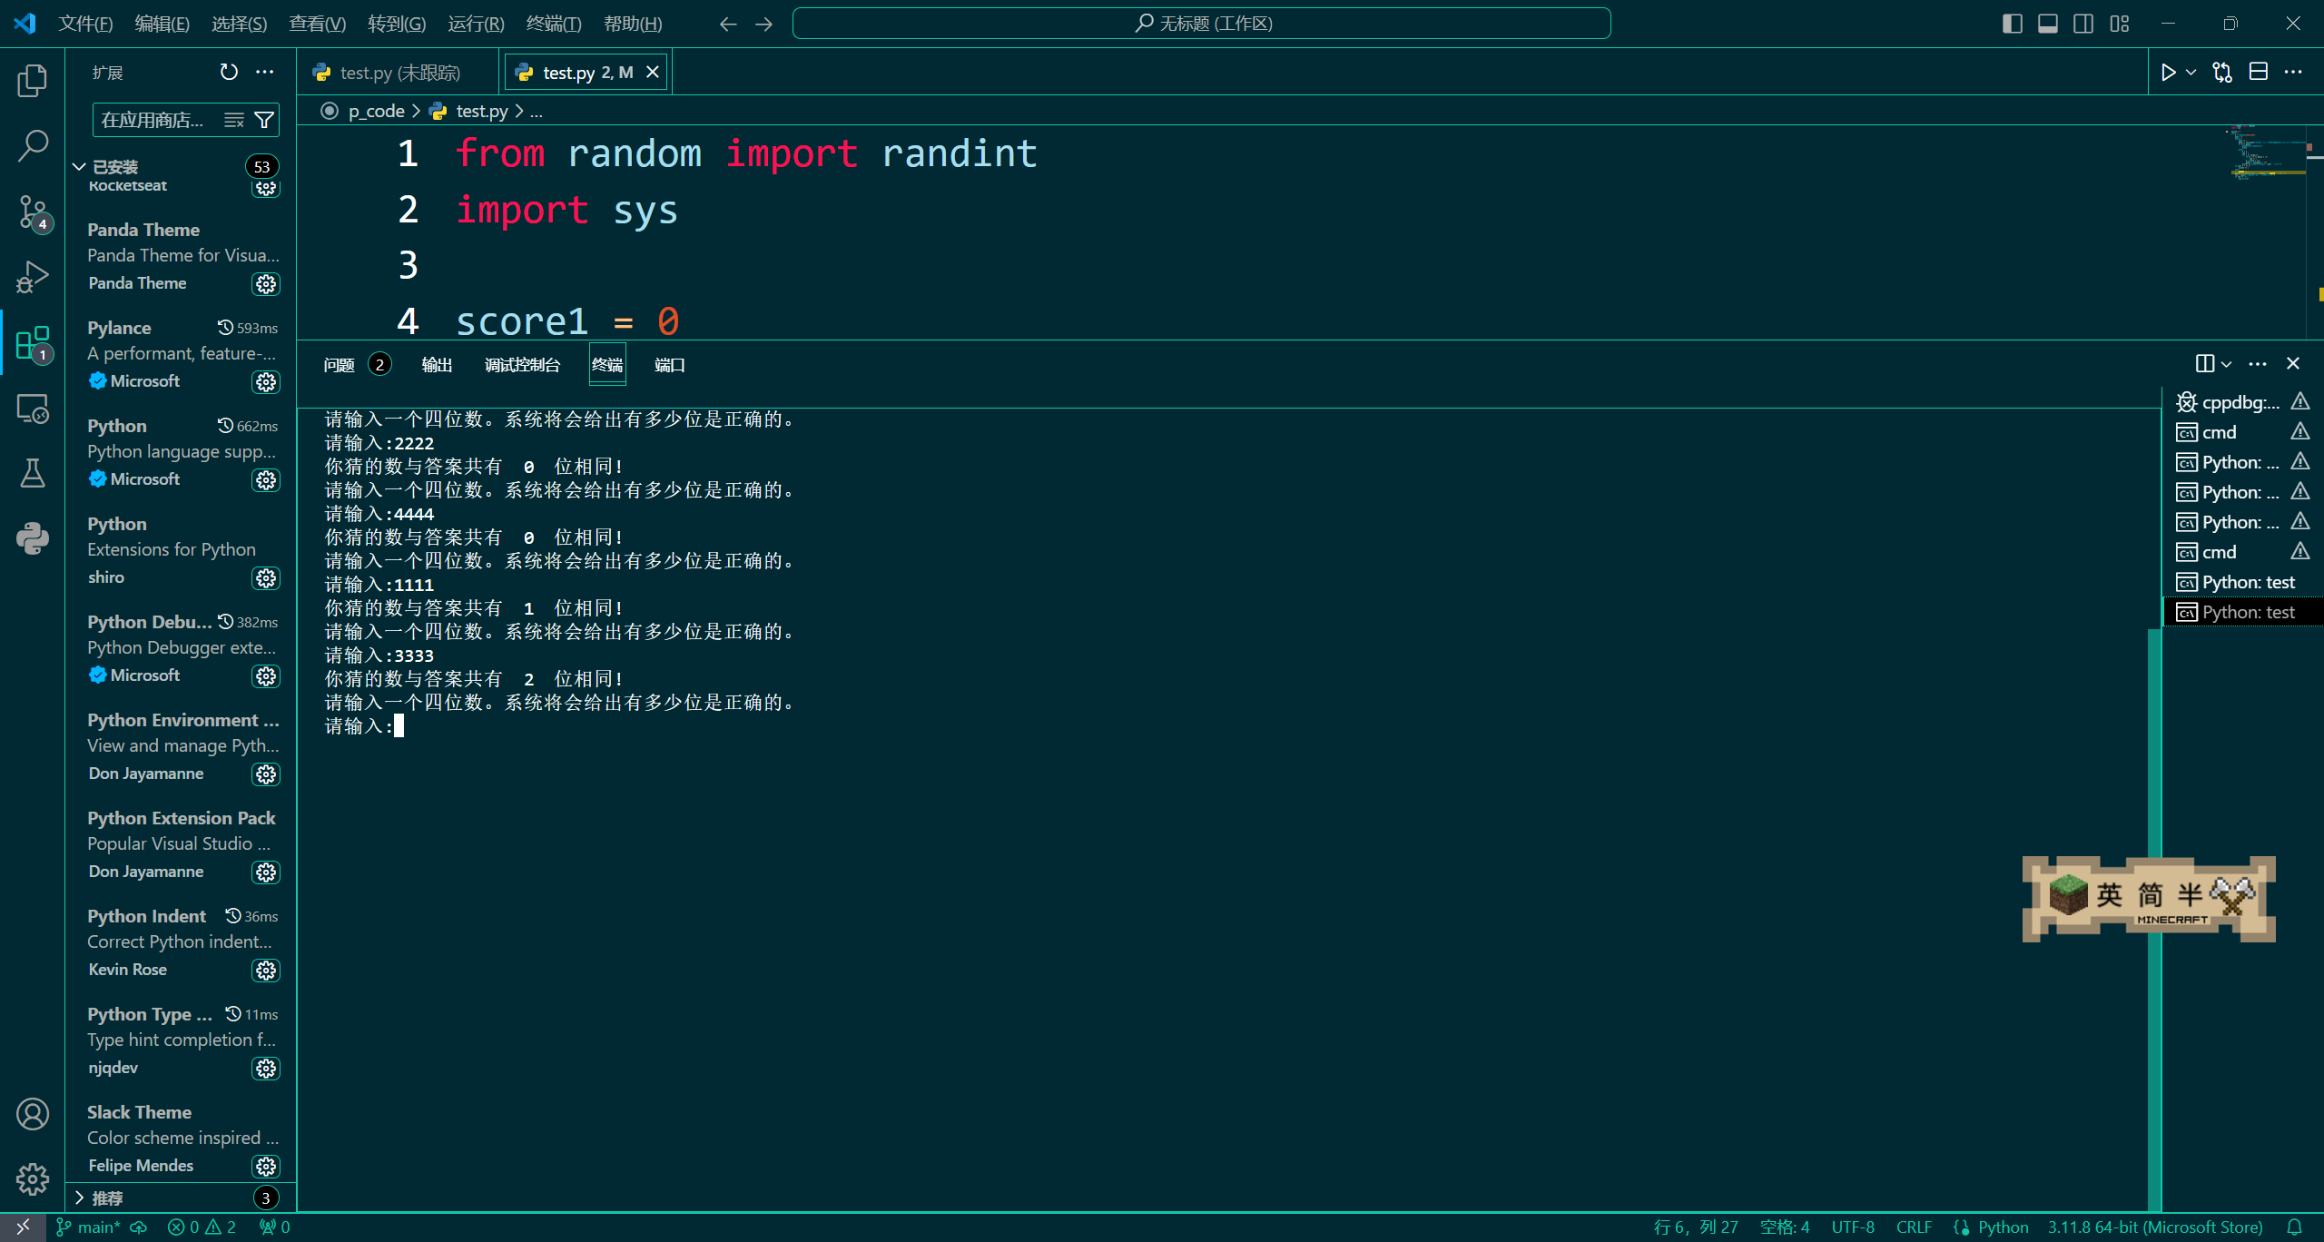Image resolution: width=2324 pixels, height=1242 pixels.
Task: Open Run and Debug view icon
Action: point(33,277)
